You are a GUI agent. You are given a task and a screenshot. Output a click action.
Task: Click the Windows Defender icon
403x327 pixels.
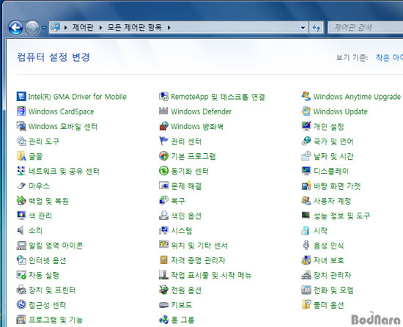pos(163,111)
